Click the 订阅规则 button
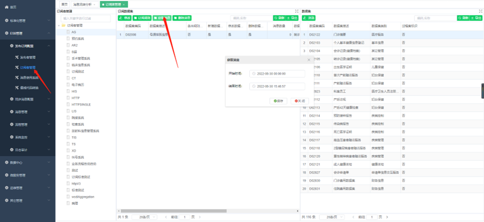 tap(142, 18)
